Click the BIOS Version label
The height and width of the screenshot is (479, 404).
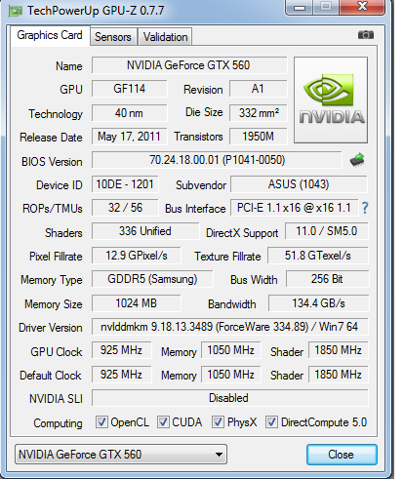pos(52,162)
